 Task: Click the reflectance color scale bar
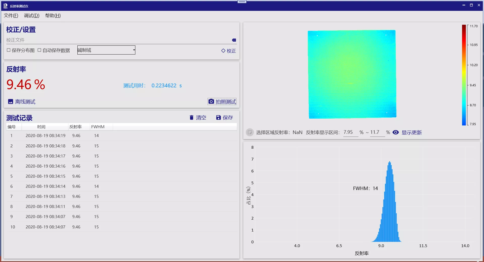tap(464, 75)
